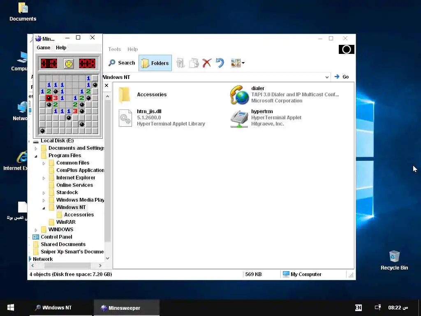
Task: Open the Help menu in Explorer window
Action: (x=132, y=49)
